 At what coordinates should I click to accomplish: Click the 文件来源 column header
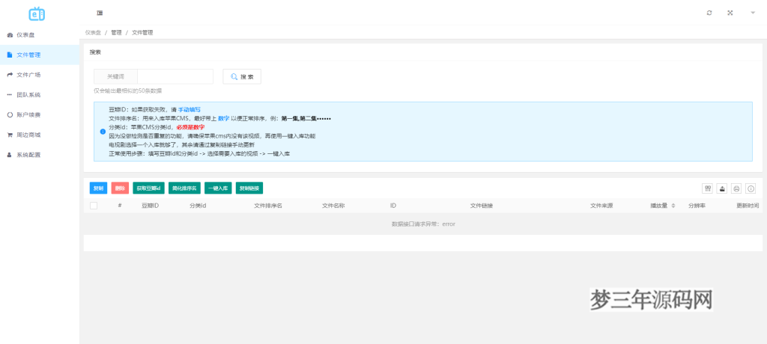[601, 206]
